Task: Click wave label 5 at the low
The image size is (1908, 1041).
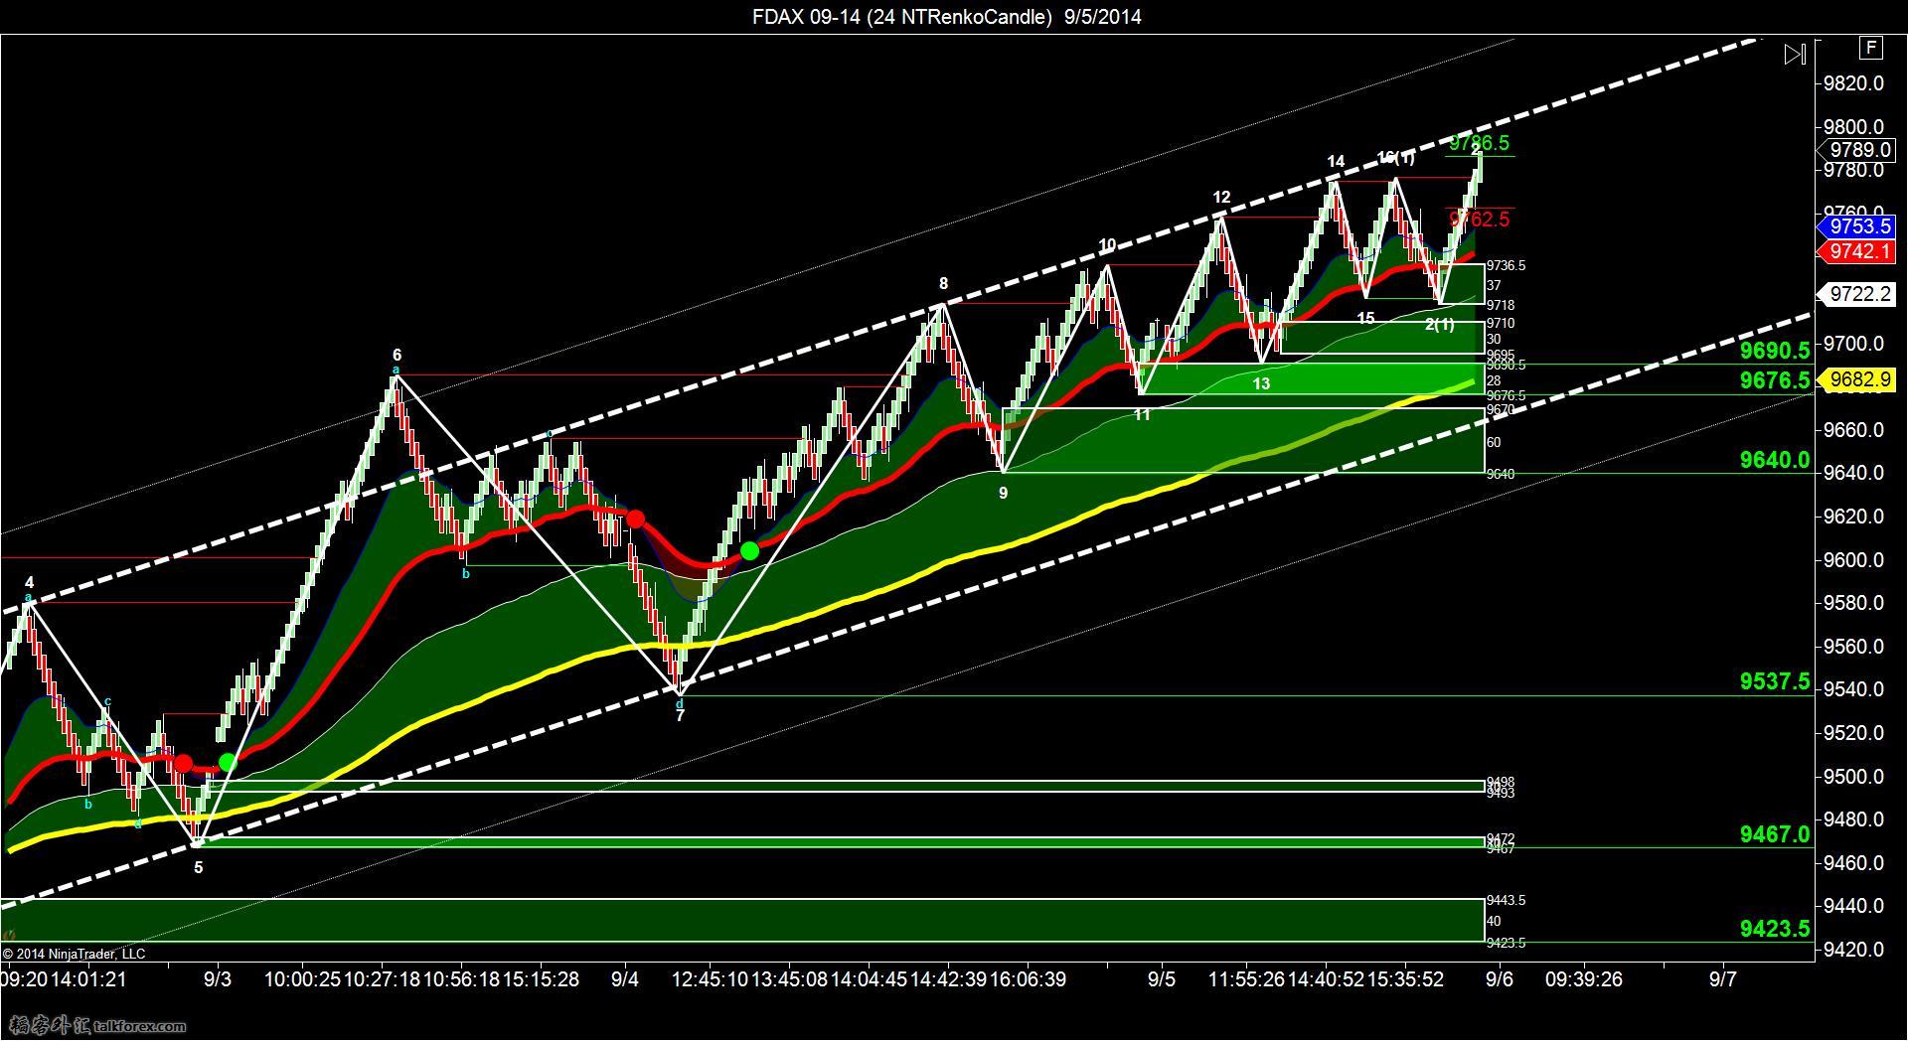Action: point(198,867)
